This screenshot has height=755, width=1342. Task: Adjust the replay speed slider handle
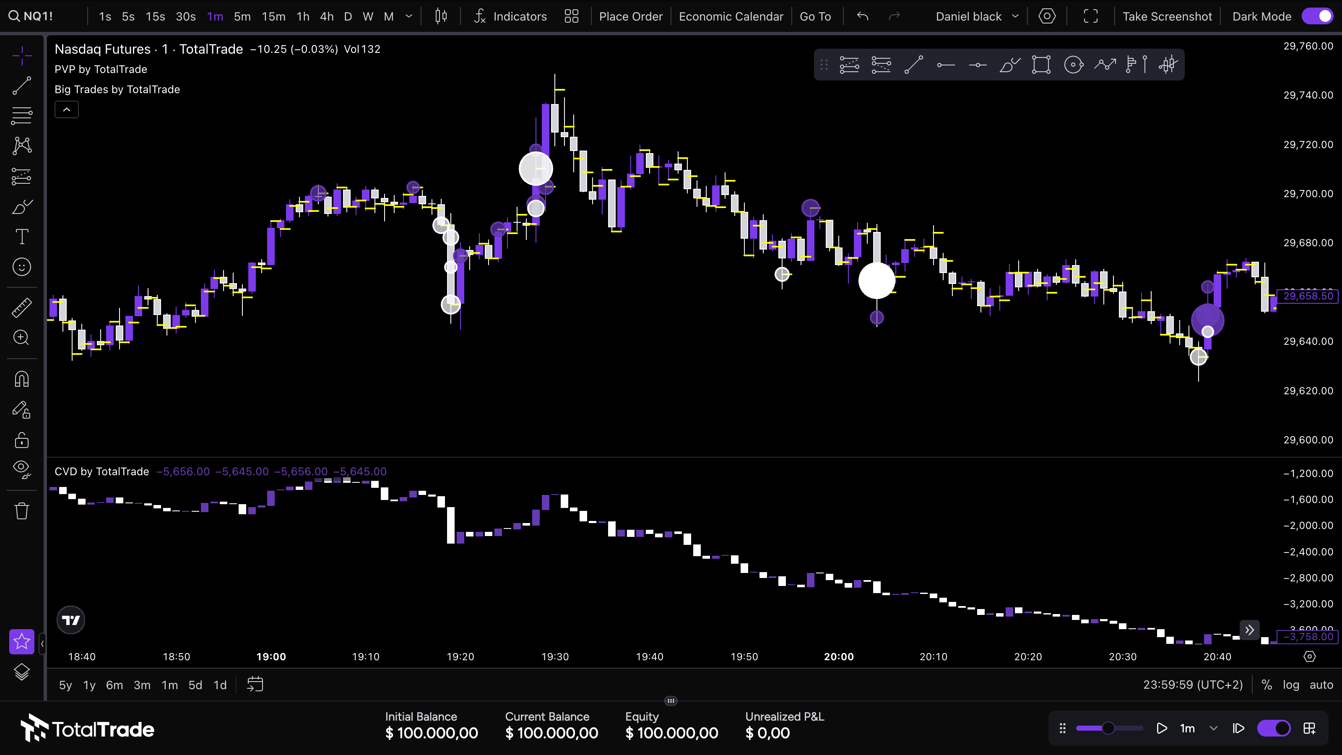[x=1108, y=728]
